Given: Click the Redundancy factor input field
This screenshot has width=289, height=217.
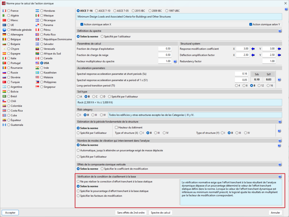Looking at the screenshot, I should pyautogui.click(x=269, y=61).
